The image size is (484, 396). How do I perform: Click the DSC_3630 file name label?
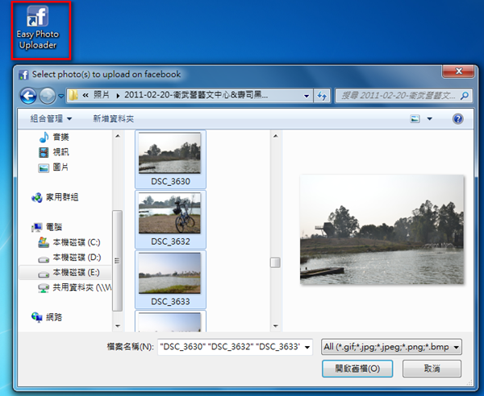click(170, 181)
